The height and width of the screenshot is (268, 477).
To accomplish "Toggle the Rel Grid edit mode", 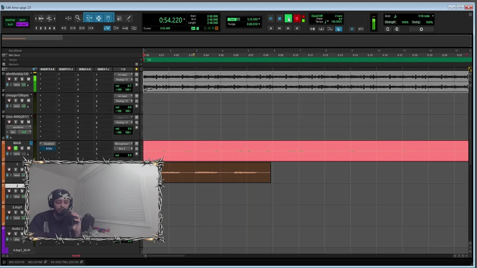I will pos(22,24).
